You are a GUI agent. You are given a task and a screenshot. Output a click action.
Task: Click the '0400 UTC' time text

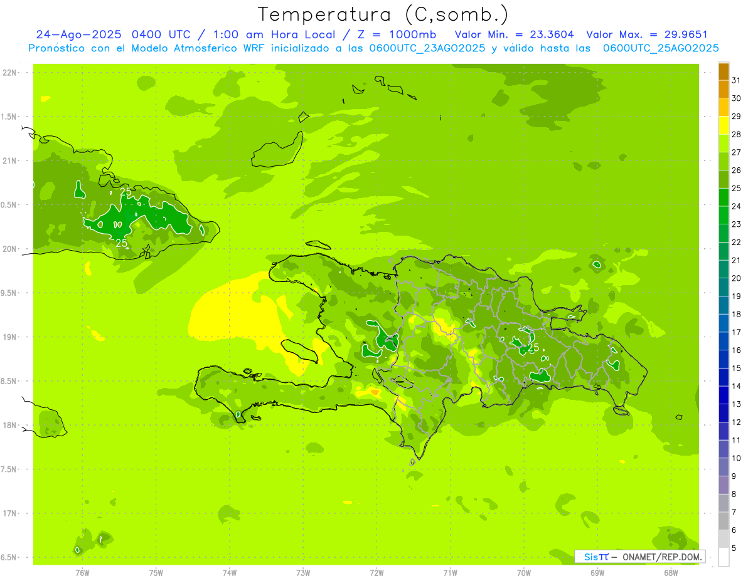(161, 34)
